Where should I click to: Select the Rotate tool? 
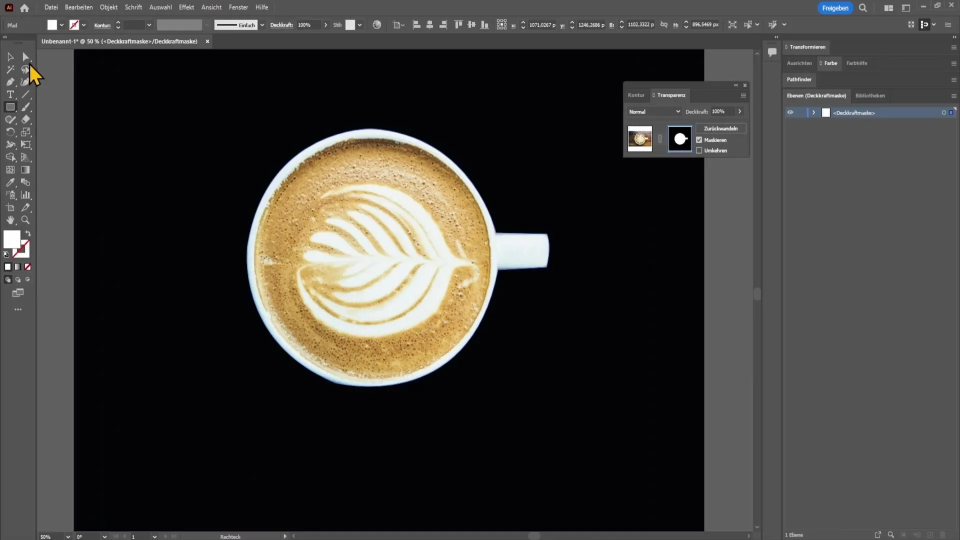[x=10, y=132]
